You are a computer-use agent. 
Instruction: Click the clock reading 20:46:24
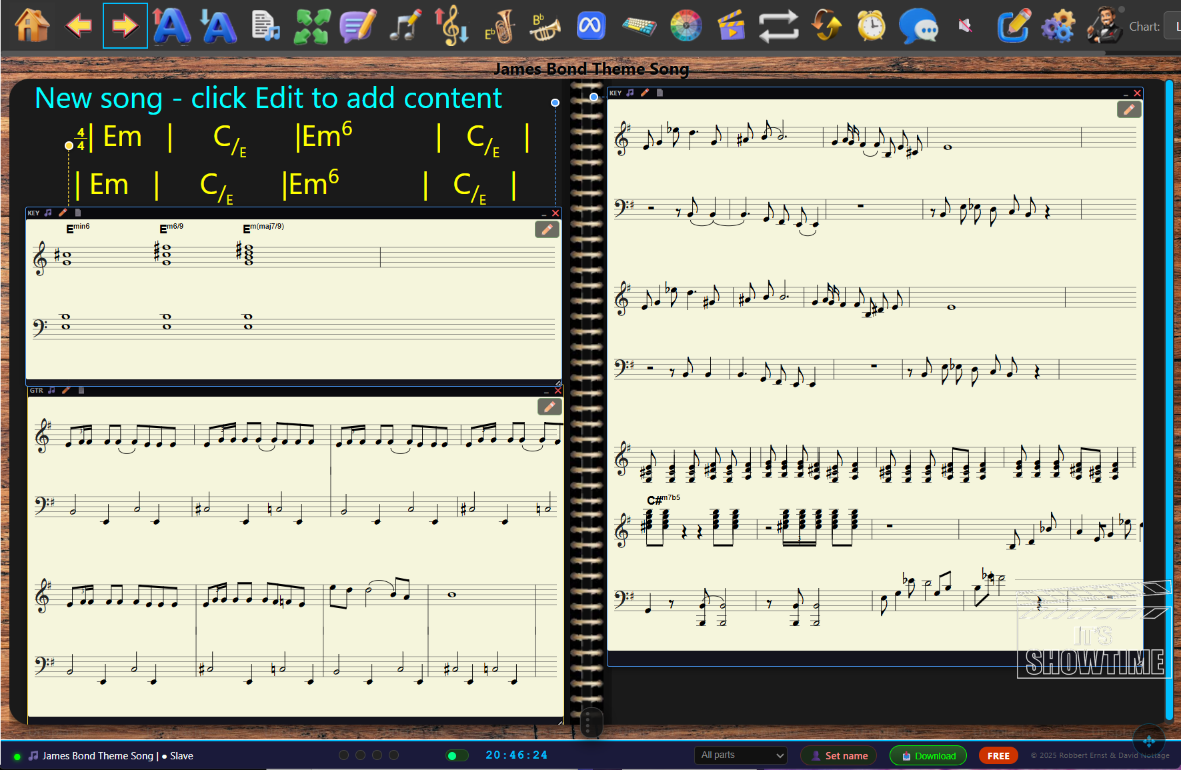tap(516, 755)
